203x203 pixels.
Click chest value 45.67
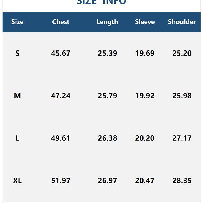(61, 53)
